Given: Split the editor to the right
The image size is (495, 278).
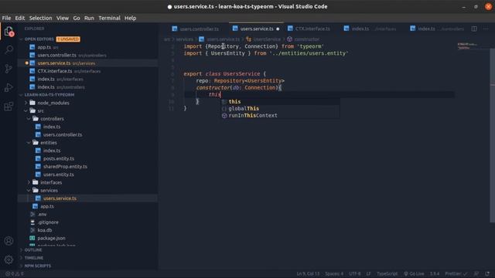Looking at the screenshot, I should click(x=474, y=29).
